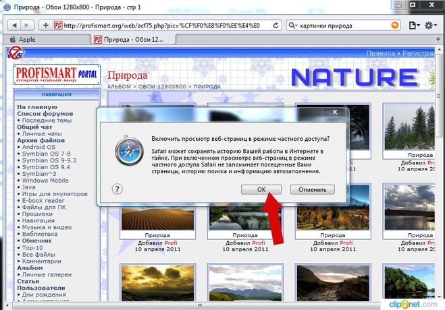Click the search field with картинки природа
The height and width of the screenshot is (310, 445).
click(x=344, y=26)
